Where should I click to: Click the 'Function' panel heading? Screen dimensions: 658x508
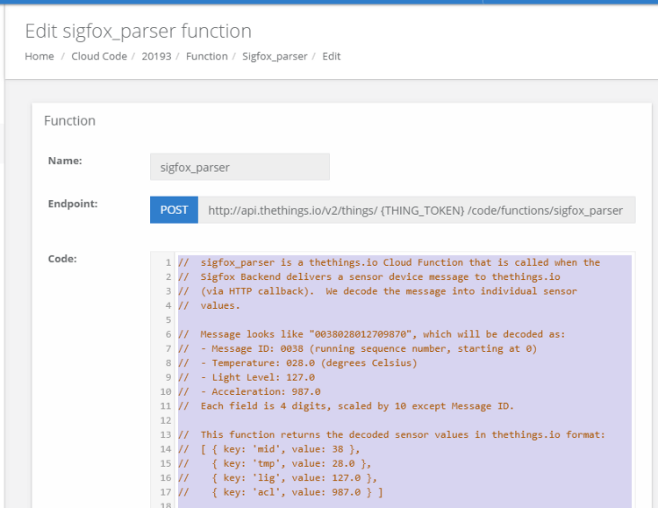click(69, 121)
